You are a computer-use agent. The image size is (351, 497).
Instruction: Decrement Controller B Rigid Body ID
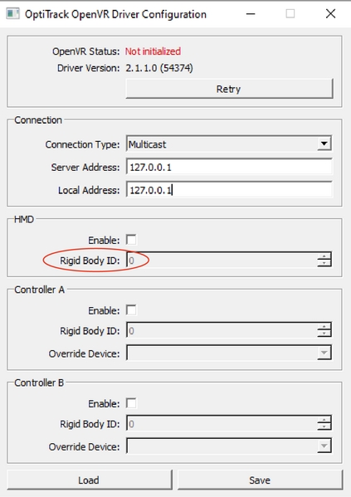point(324,426)
